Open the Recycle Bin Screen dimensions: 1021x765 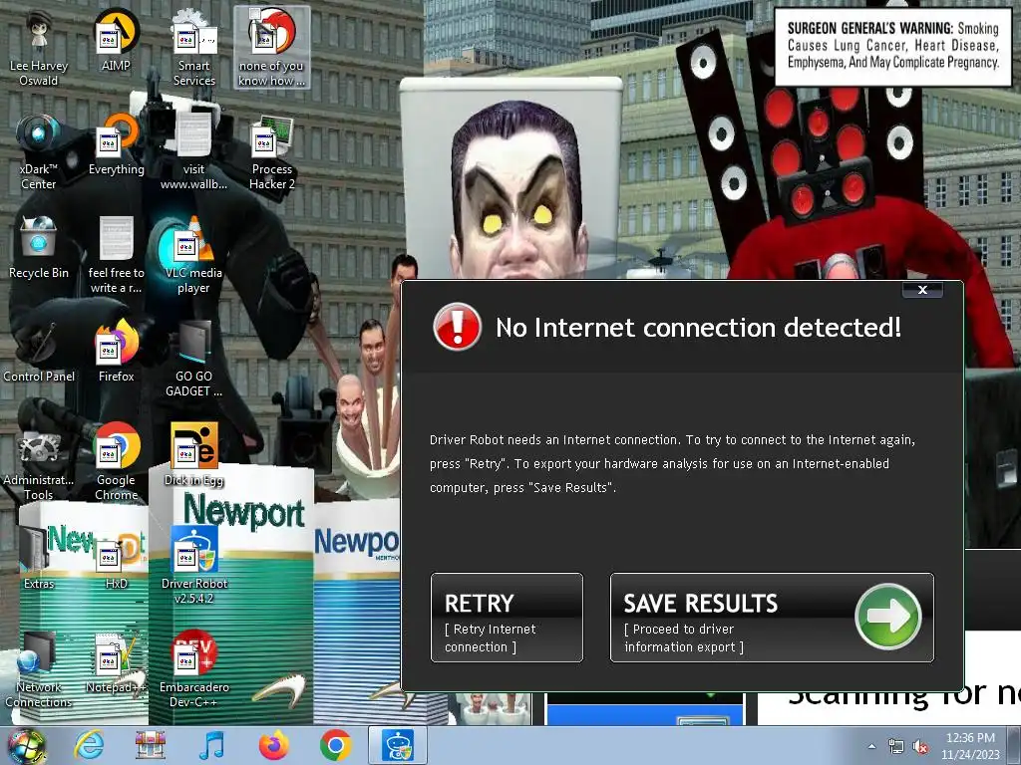click(x=39, y=248)
